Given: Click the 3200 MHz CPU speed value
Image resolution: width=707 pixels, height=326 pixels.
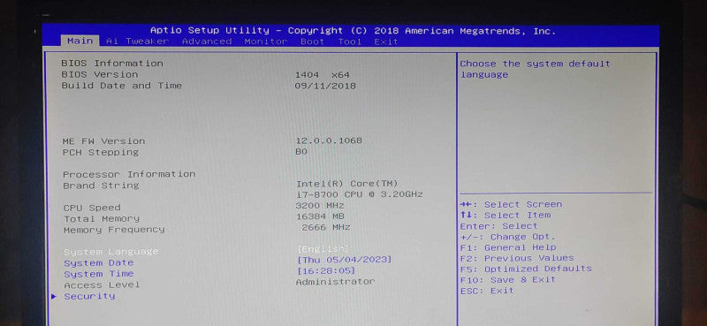Looking at the screenshot, I should (320, 206).
